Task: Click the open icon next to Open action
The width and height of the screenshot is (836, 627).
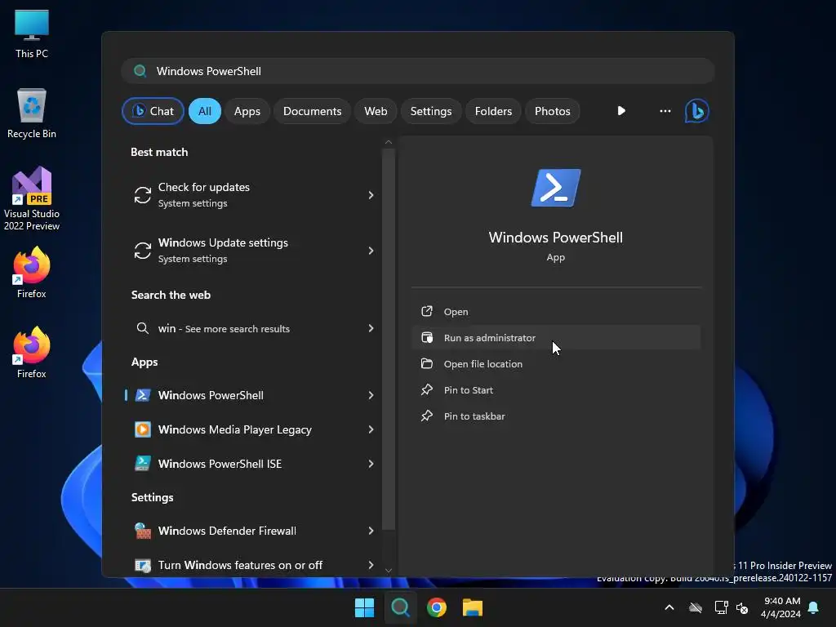Action: pos(426,311)
